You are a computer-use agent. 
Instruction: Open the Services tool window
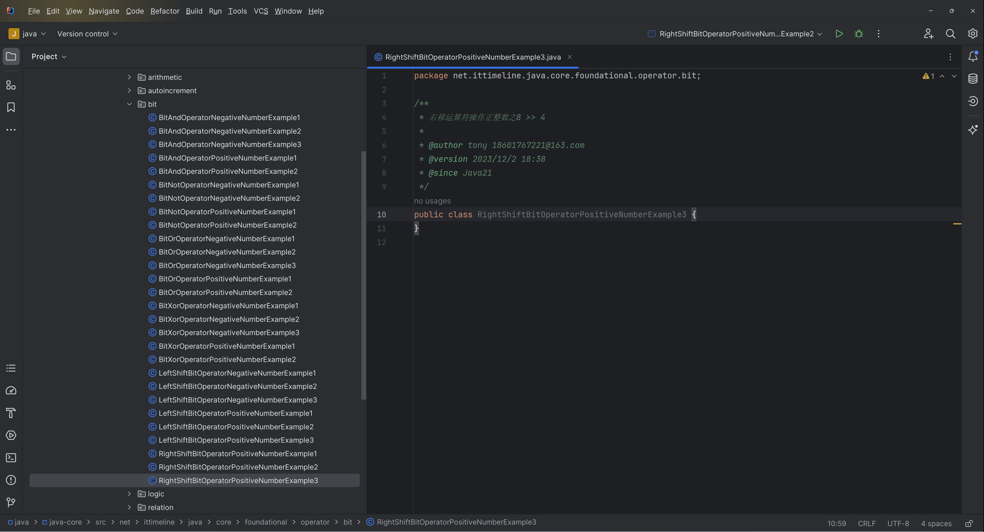coord(11,435)
